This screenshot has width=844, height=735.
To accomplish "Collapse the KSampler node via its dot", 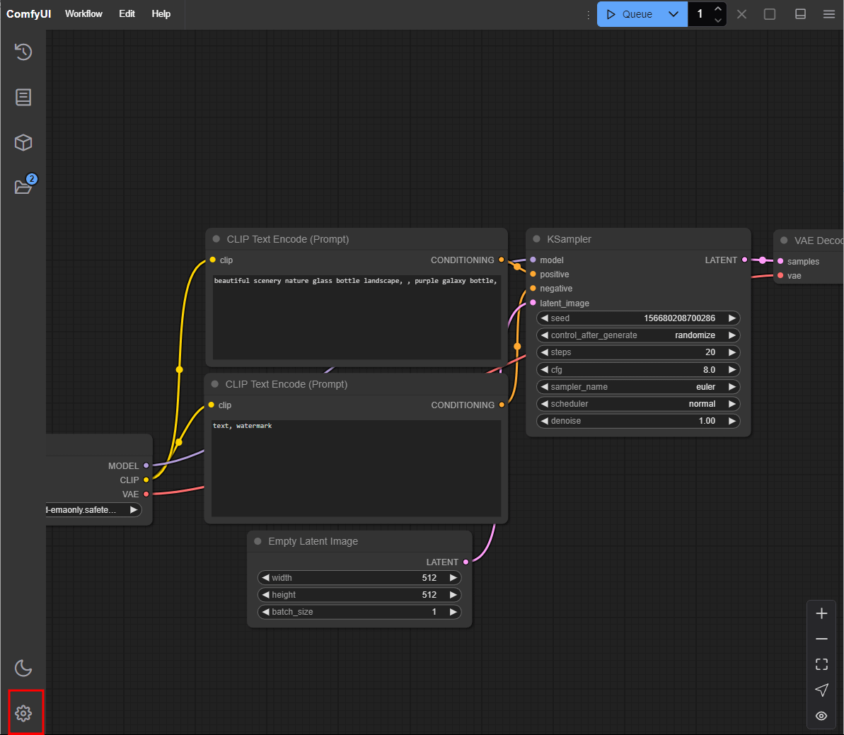I will click(537, 239).
